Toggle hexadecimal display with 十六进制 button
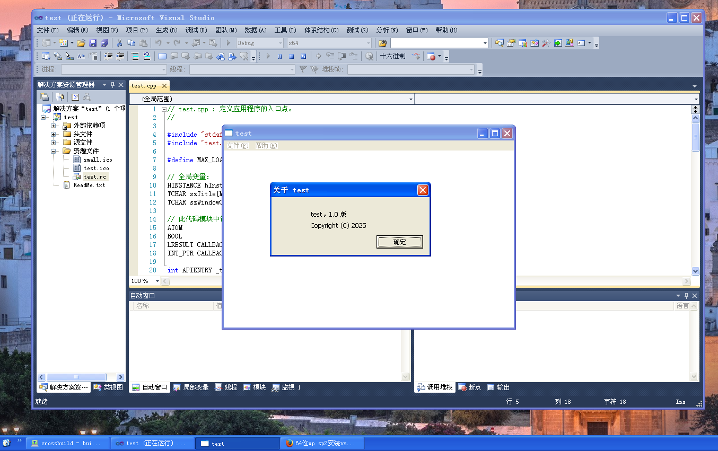 tap(393, 56)
